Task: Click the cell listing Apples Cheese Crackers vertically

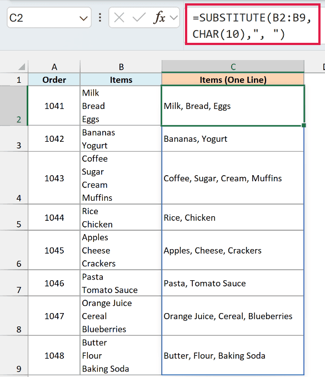Action: coord(121,250)
